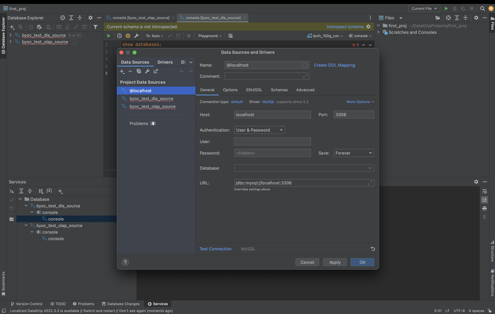Click the Test Connection link
This screenshot has height=314, width=495.
click(x=215, y=249)
